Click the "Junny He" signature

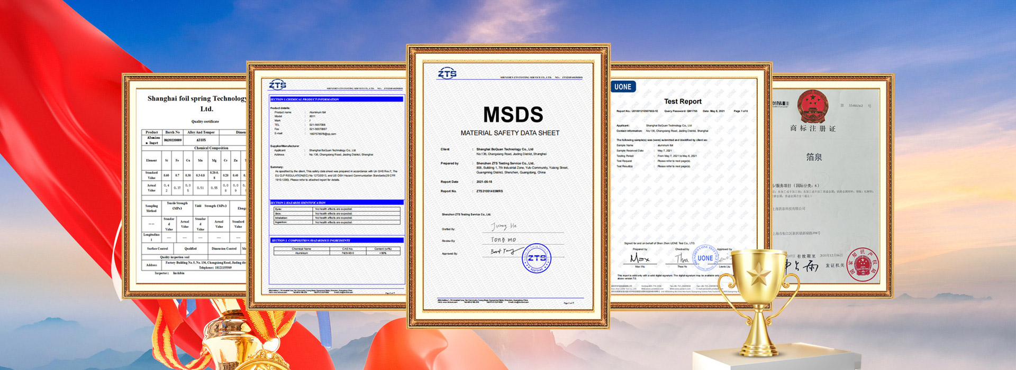pyautogui.click(x=504, y=226)
